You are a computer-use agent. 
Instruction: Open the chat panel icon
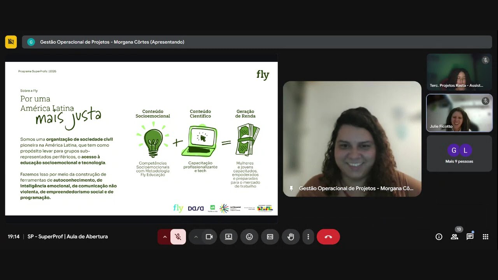(x=470, y=237)
